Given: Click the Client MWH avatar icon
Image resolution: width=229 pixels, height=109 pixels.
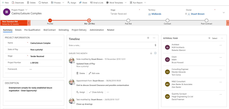Looking at the screenshot, I should [x=167, y=60].
